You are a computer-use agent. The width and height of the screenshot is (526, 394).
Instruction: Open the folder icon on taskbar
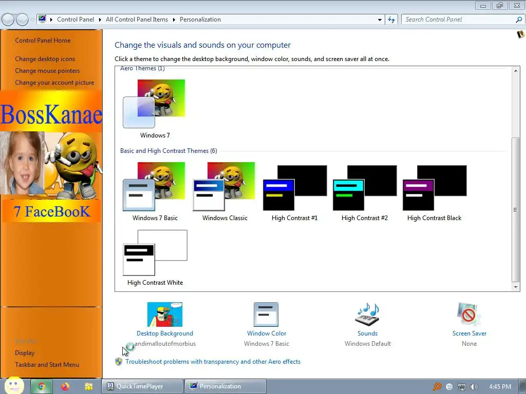coord(88,387)
